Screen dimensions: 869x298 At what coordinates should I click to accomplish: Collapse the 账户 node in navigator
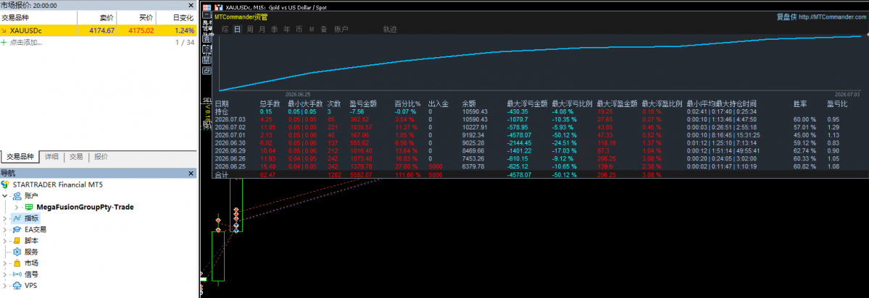pyautogui.click(x=5, y=196)
